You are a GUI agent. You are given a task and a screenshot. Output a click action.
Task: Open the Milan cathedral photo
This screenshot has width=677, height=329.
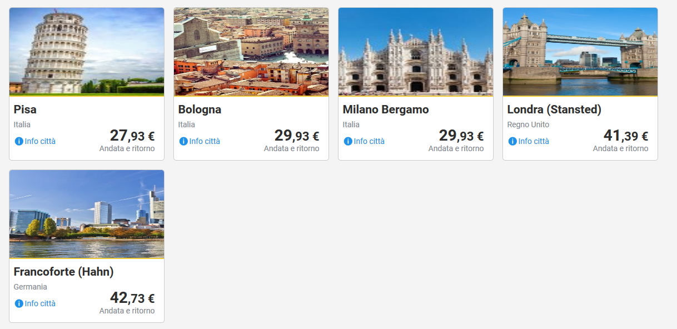click(x=416, y=51)
